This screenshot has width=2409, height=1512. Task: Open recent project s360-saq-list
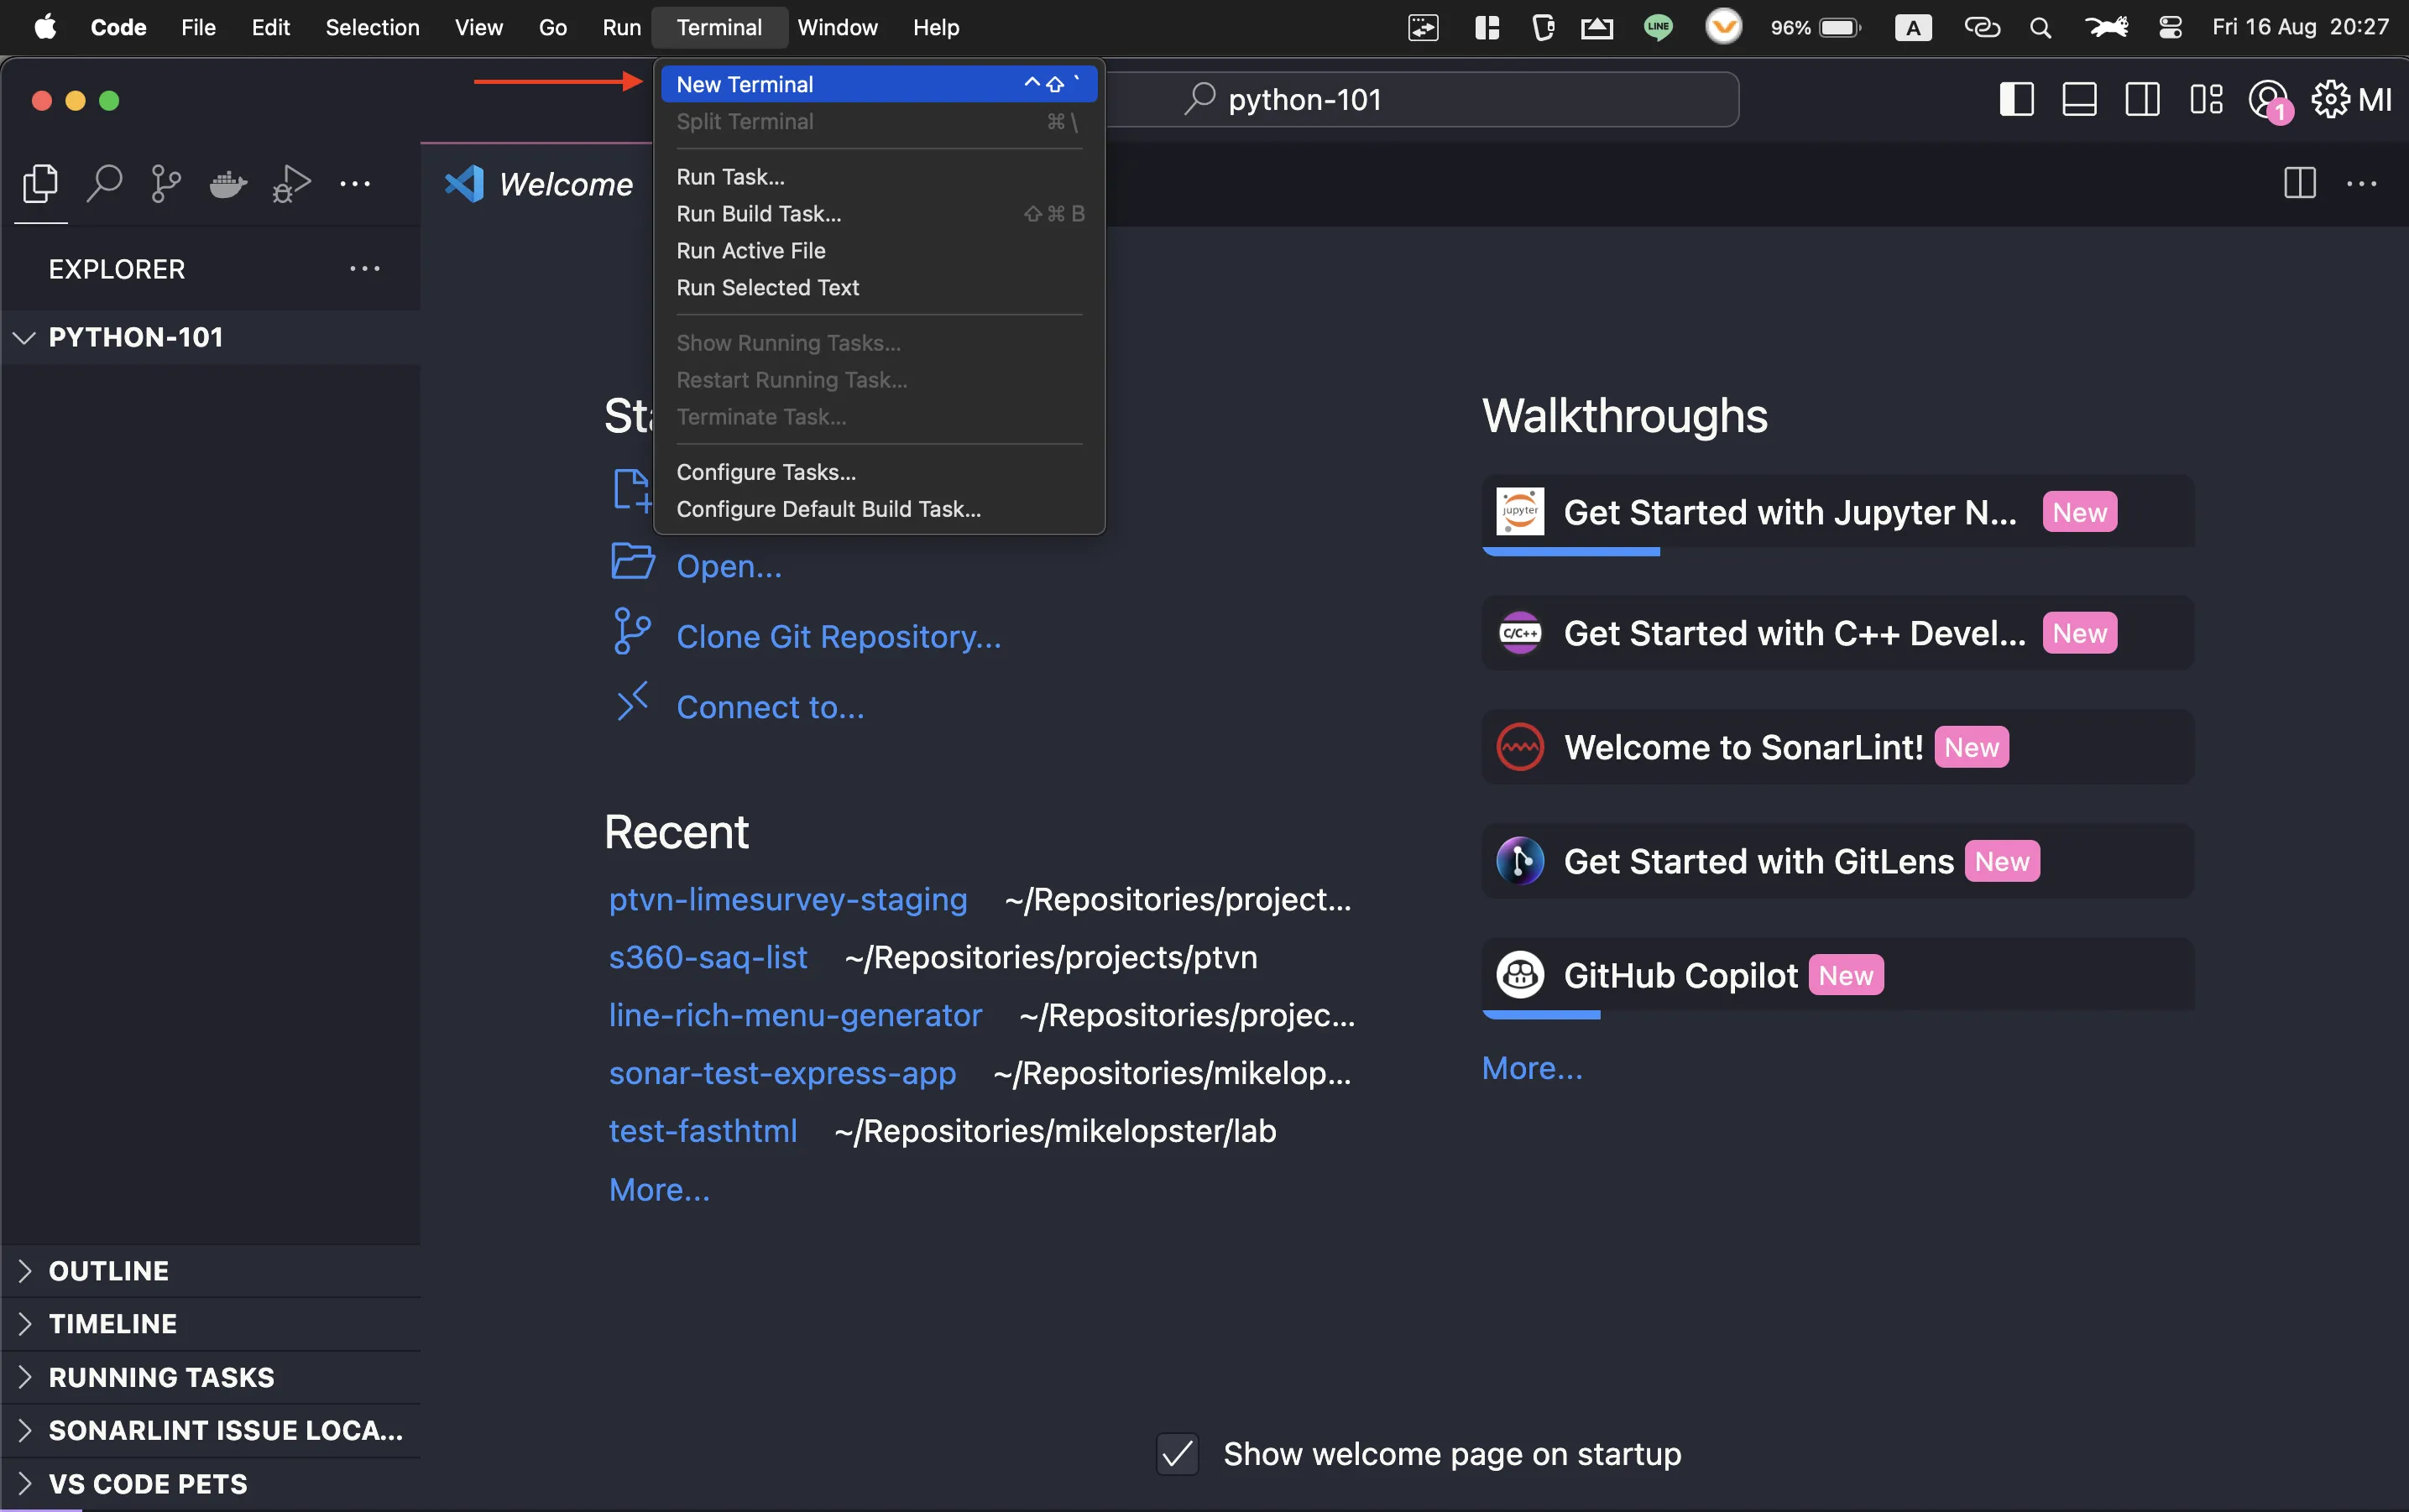click(x=708, y=957)
